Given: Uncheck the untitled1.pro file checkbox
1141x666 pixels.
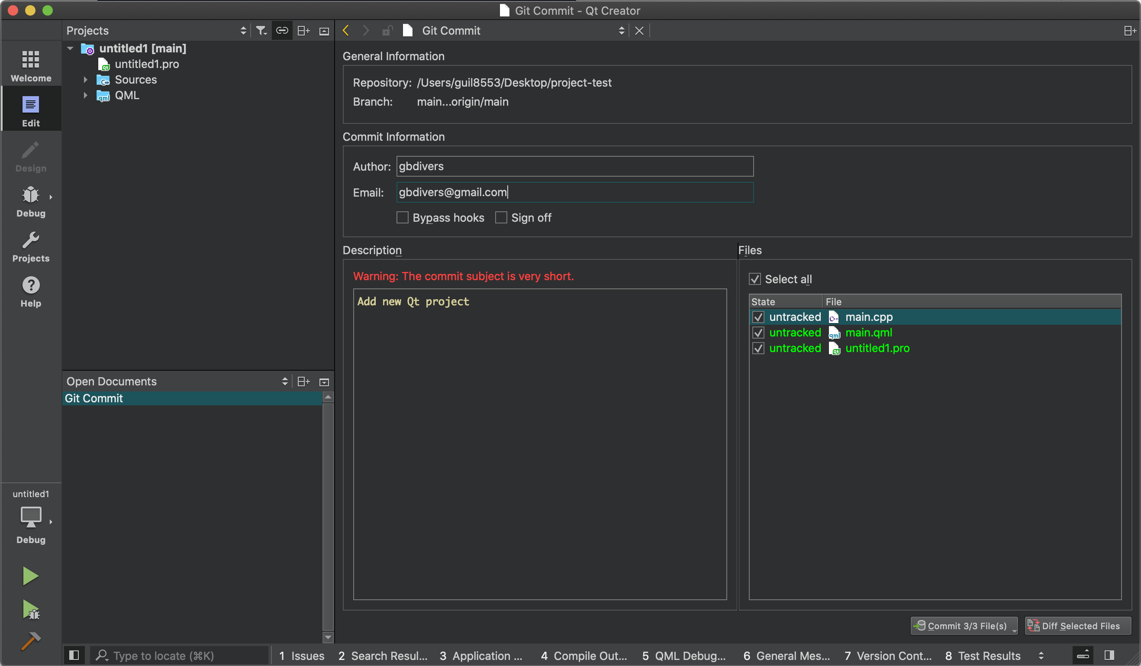Looking at the screenshot, I should (758, 349).
